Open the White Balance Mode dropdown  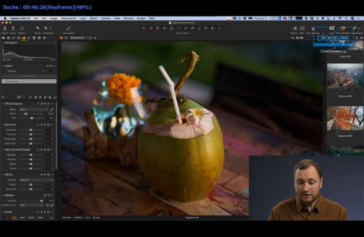pos(33,109)
